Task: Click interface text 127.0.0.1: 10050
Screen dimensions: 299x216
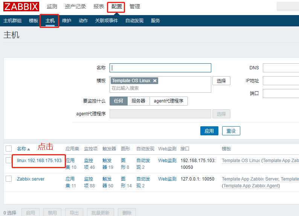Action: [197, 179]
